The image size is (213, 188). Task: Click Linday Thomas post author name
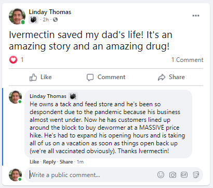point(50,12)
